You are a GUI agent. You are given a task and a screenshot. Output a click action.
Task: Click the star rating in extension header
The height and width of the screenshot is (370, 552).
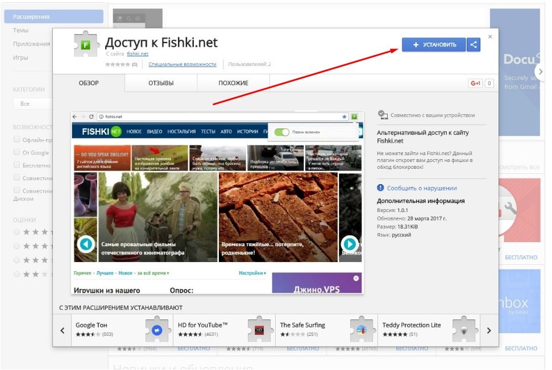pos(118,64)
